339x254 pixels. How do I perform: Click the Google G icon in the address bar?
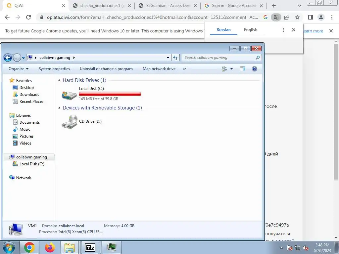tap(265, 17)
